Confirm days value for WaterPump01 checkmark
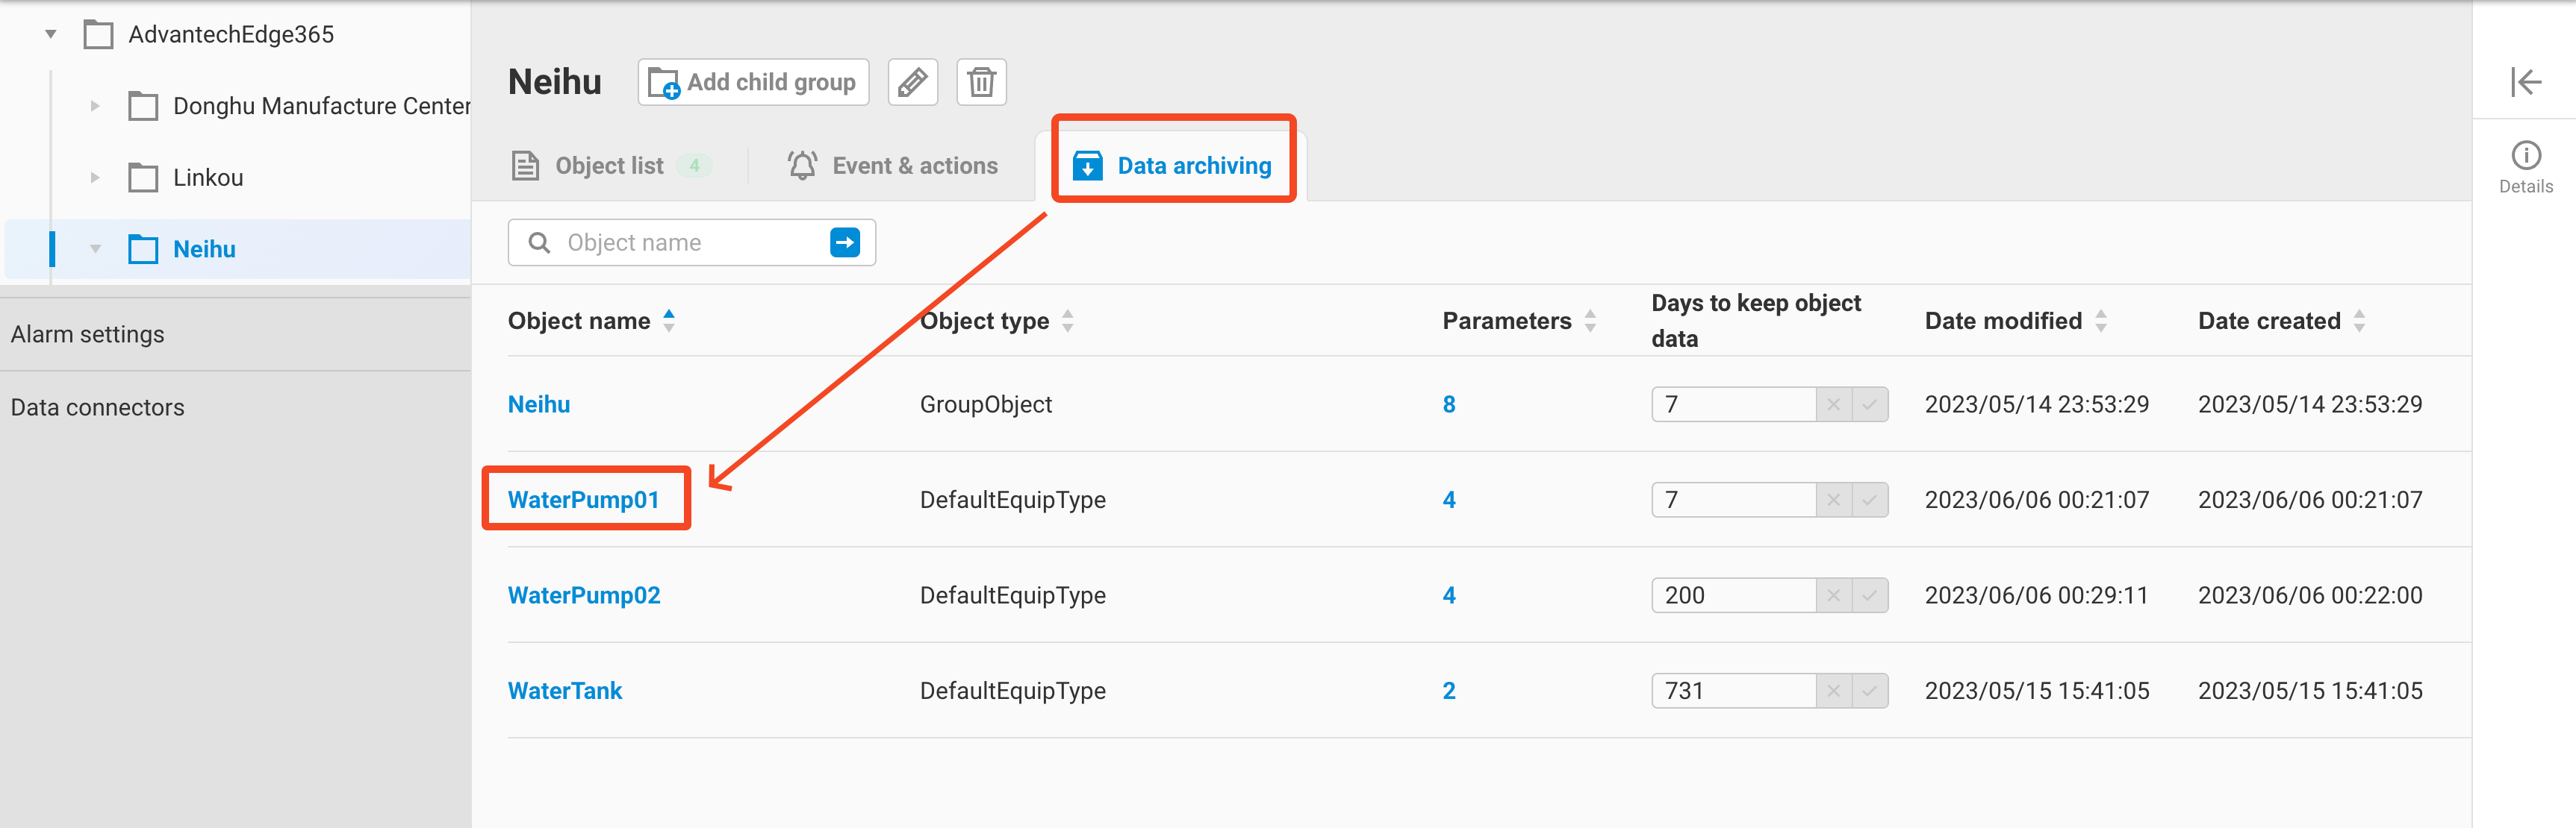 pos(1869,501)
